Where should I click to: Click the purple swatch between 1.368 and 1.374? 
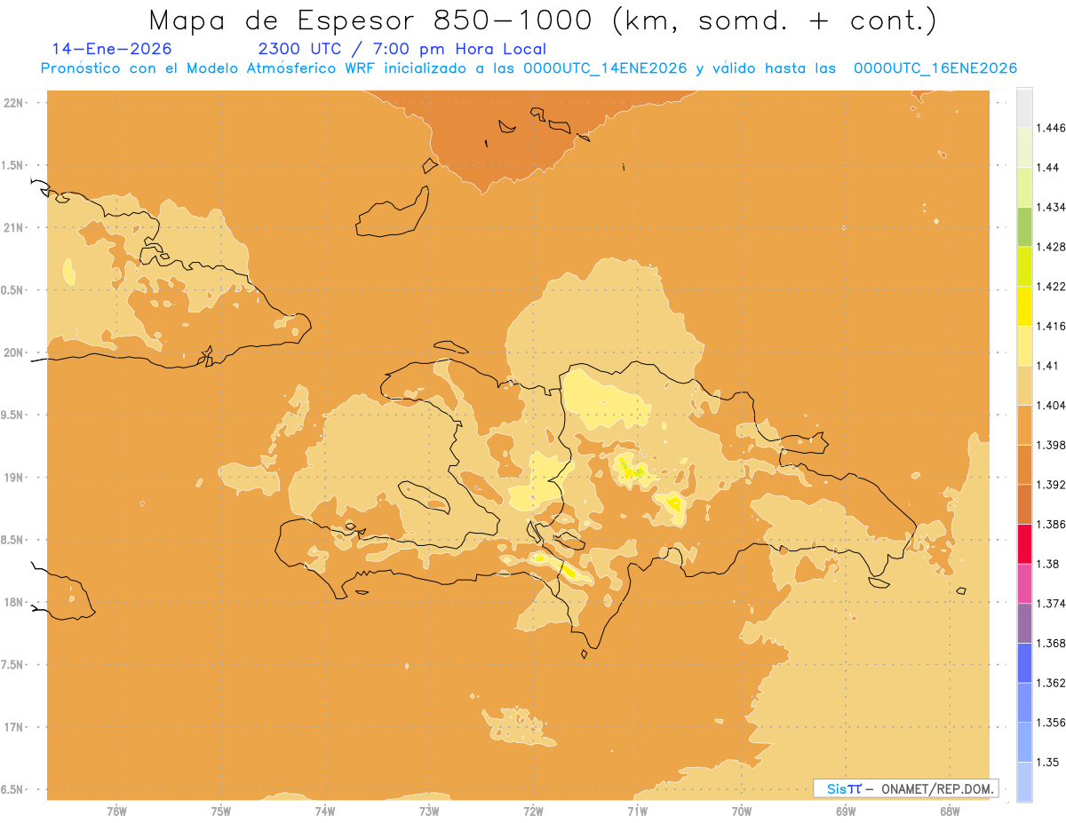tap(1024, 622)
